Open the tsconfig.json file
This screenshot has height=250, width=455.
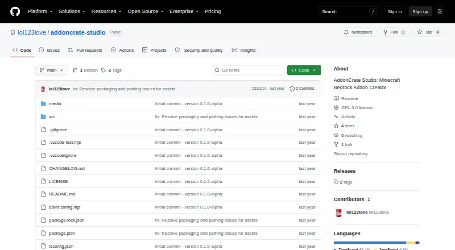tap(61, 246)
